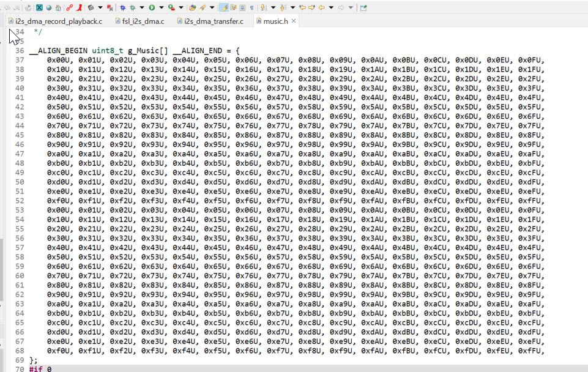Open the dropdown next to Build icon
The image size is (588, 372).
pyautogui.click(x=100, y=7)
